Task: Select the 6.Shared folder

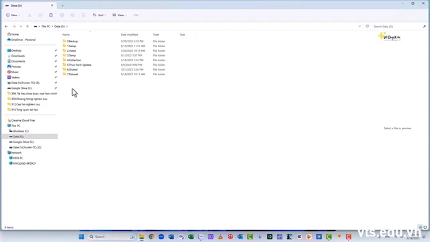Action: pyautogui.click(x=72, y=69)
